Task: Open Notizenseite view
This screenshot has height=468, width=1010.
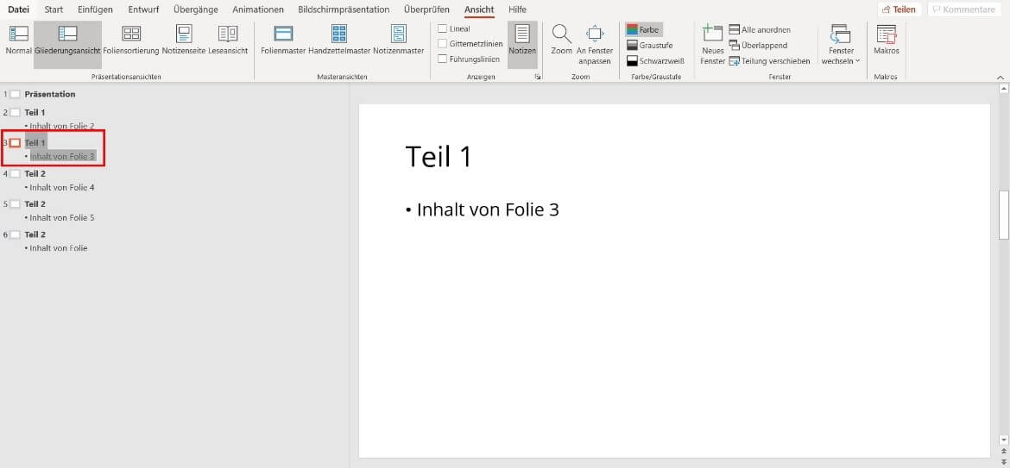Action: tap(184, 40)
